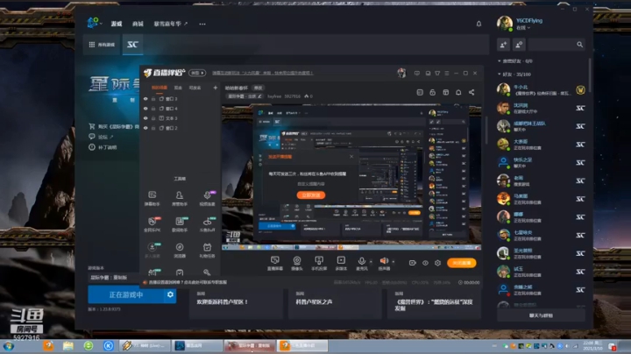This screenshot has height=354, width=631.
Task: Toggle visibility eye for 窗口 3 source
Action: point(145,98)
